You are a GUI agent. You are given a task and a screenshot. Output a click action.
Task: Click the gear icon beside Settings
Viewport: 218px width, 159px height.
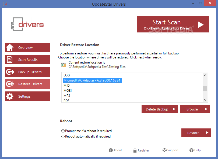[x=10, y=96]
